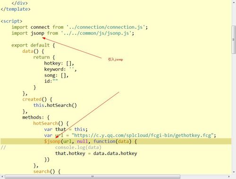
Task: Click the 'this.hotSearch()' call
Action: coord(55,105)
